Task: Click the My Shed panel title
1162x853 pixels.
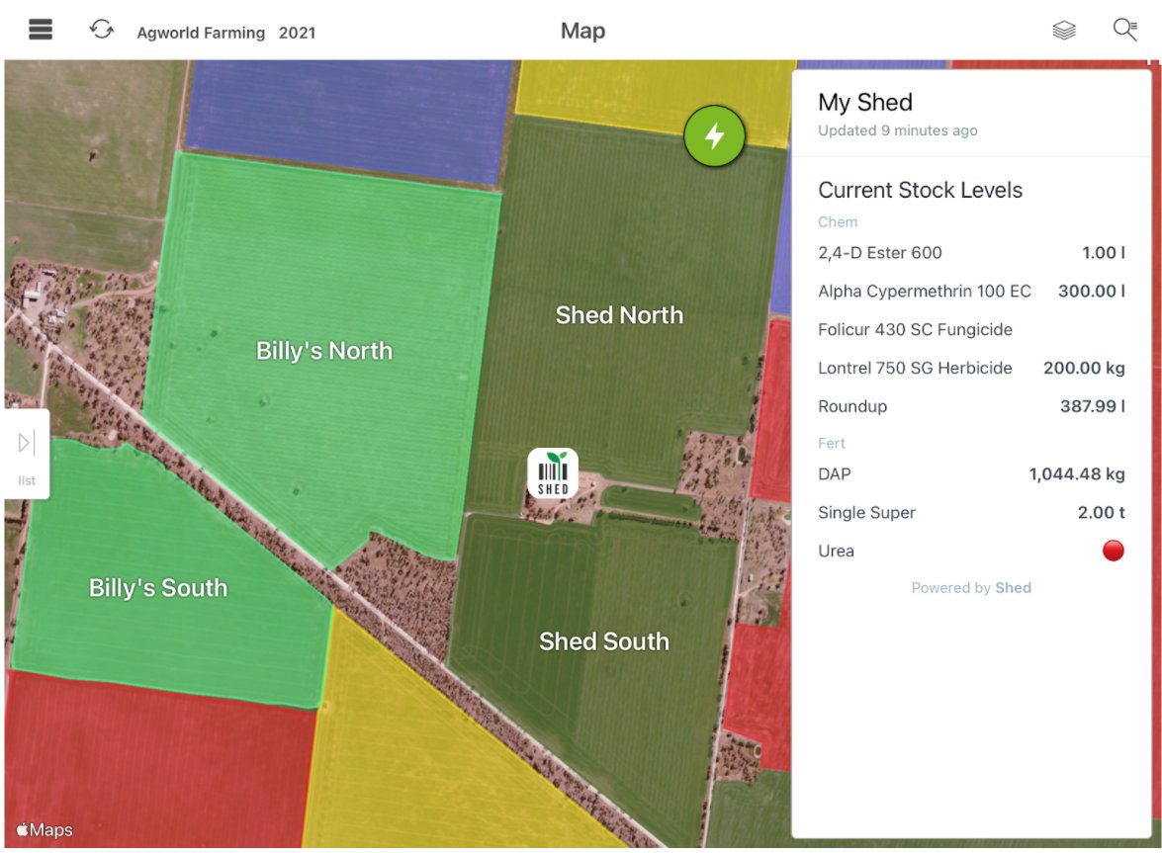Action: pos(865,102)
